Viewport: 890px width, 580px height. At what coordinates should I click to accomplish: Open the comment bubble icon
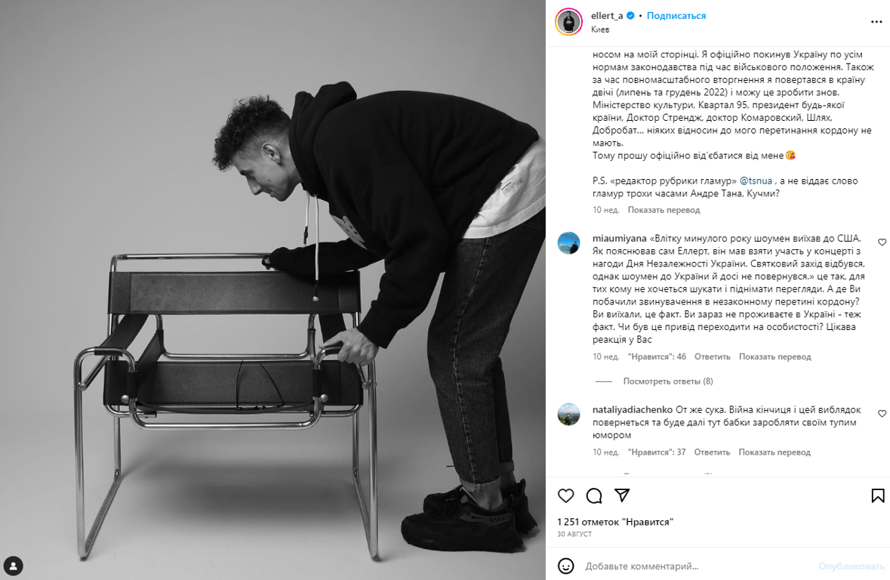tap(594, 495)
